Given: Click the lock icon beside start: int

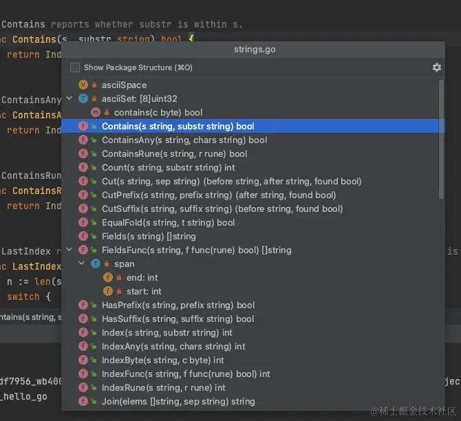Looking at the screenshot, I should coord(119,292).
